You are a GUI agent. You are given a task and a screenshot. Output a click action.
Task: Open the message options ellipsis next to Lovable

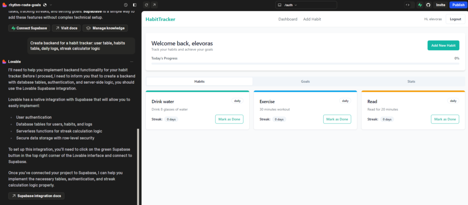[x=132, y=61]
